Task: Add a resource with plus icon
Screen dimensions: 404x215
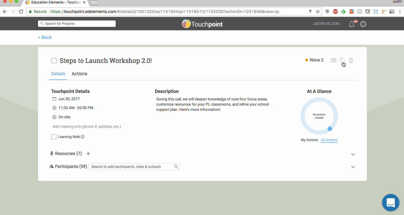Action: click(88, 154)
